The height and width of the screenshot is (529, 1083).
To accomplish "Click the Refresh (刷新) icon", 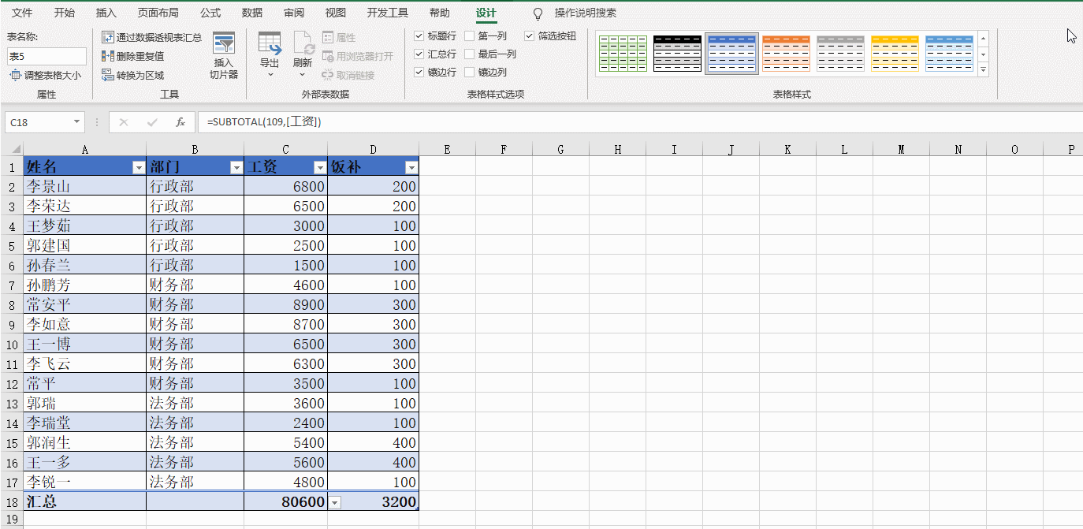I will 303,43.
